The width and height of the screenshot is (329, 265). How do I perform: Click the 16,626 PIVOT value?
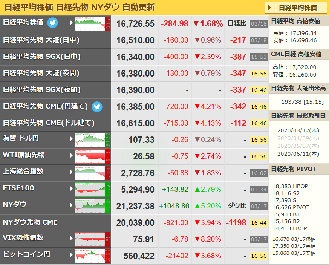(x=291, y=207)
